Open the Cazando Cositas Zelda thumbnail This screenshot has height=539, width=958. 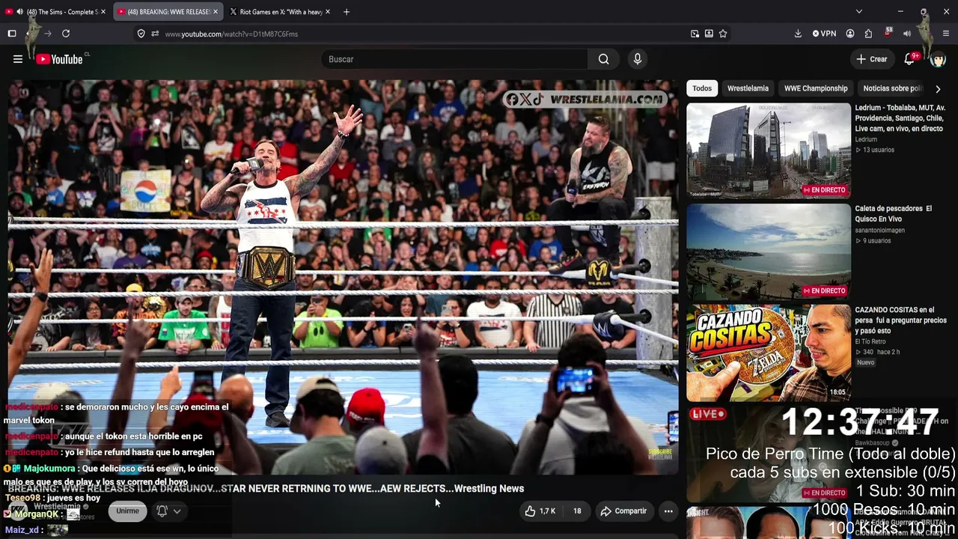click(769, 353)
